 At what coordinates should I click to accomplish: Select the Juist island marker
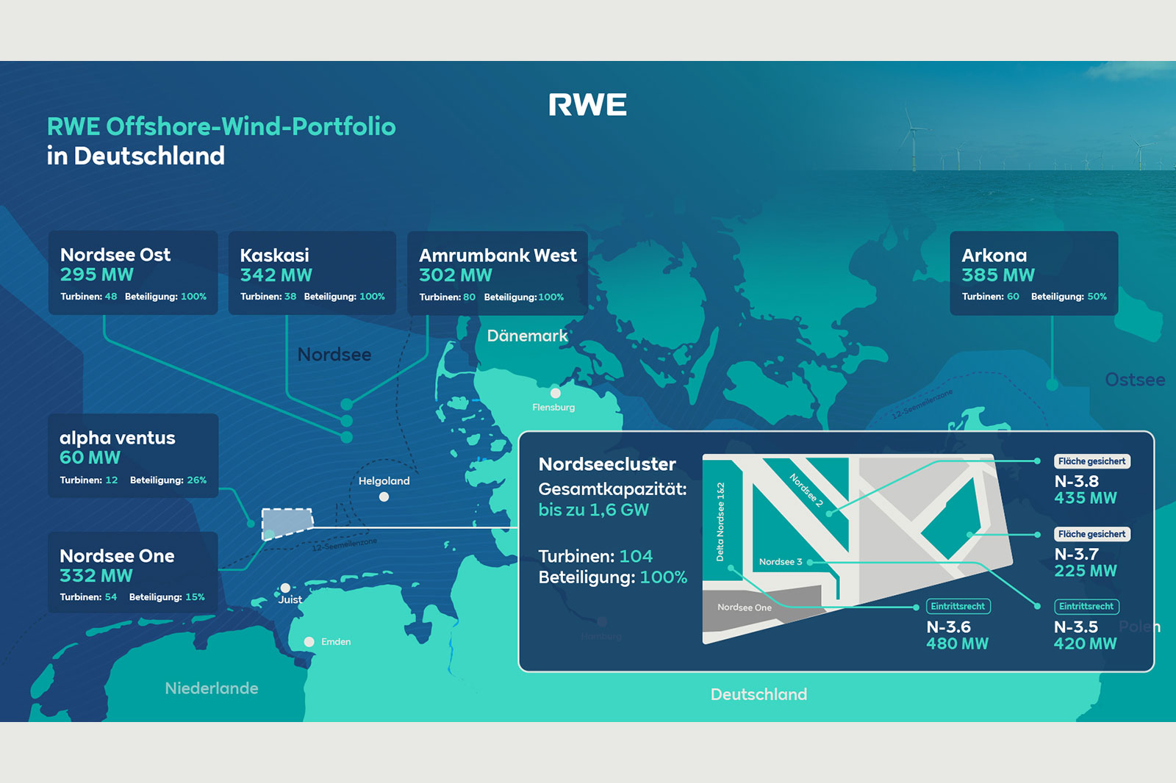coord(284,586)
